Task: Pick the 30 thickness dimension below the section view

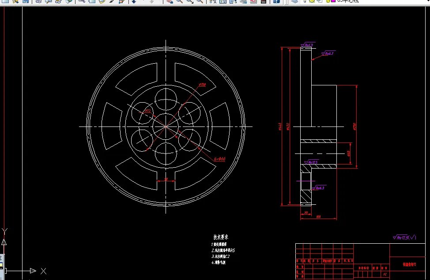Action: point(306,213)
